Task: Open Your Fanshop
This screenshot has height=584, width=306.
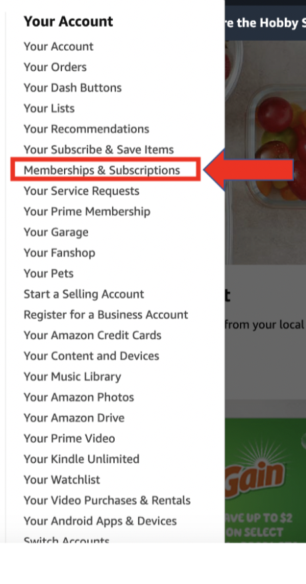Action: [59, 253]
